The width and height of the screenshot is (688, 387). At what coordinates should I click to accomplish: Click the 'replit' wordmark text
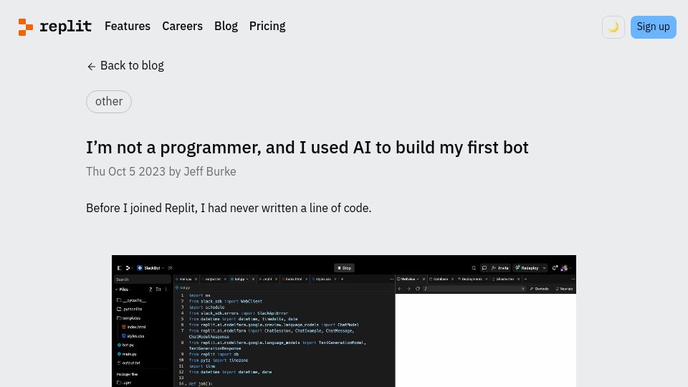tap(65, 27)
